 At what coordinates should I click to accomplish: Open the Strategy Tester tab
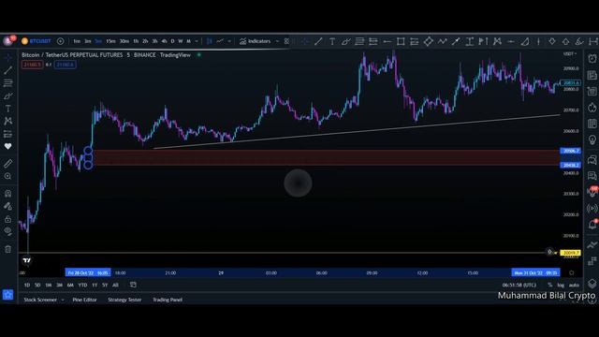click(x=124, y=300)
